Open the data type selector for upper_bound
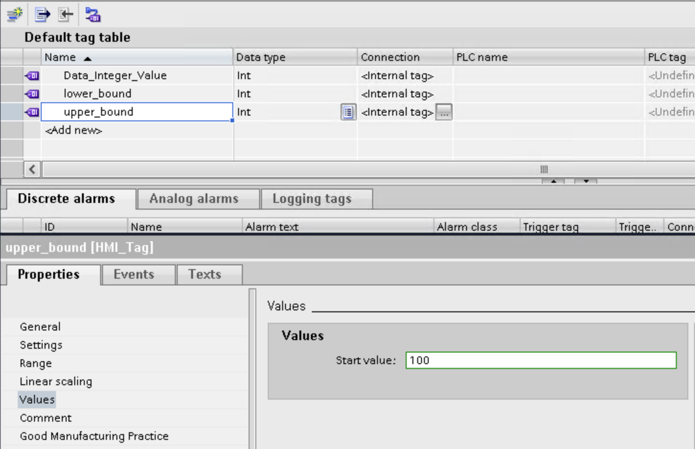This screenshot has width=695, height=449. coord(348,113)
